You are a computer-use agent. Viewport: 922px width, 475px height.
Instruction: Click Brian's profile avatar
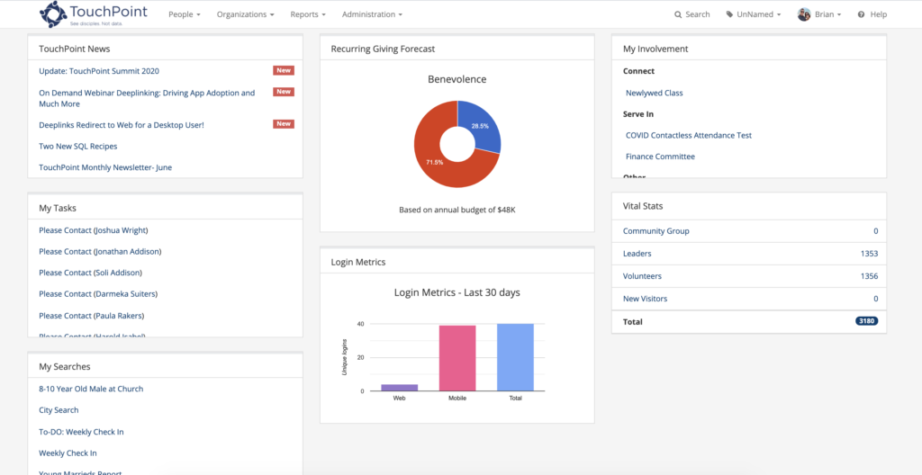pyautogui.click(x=803, y=14)
